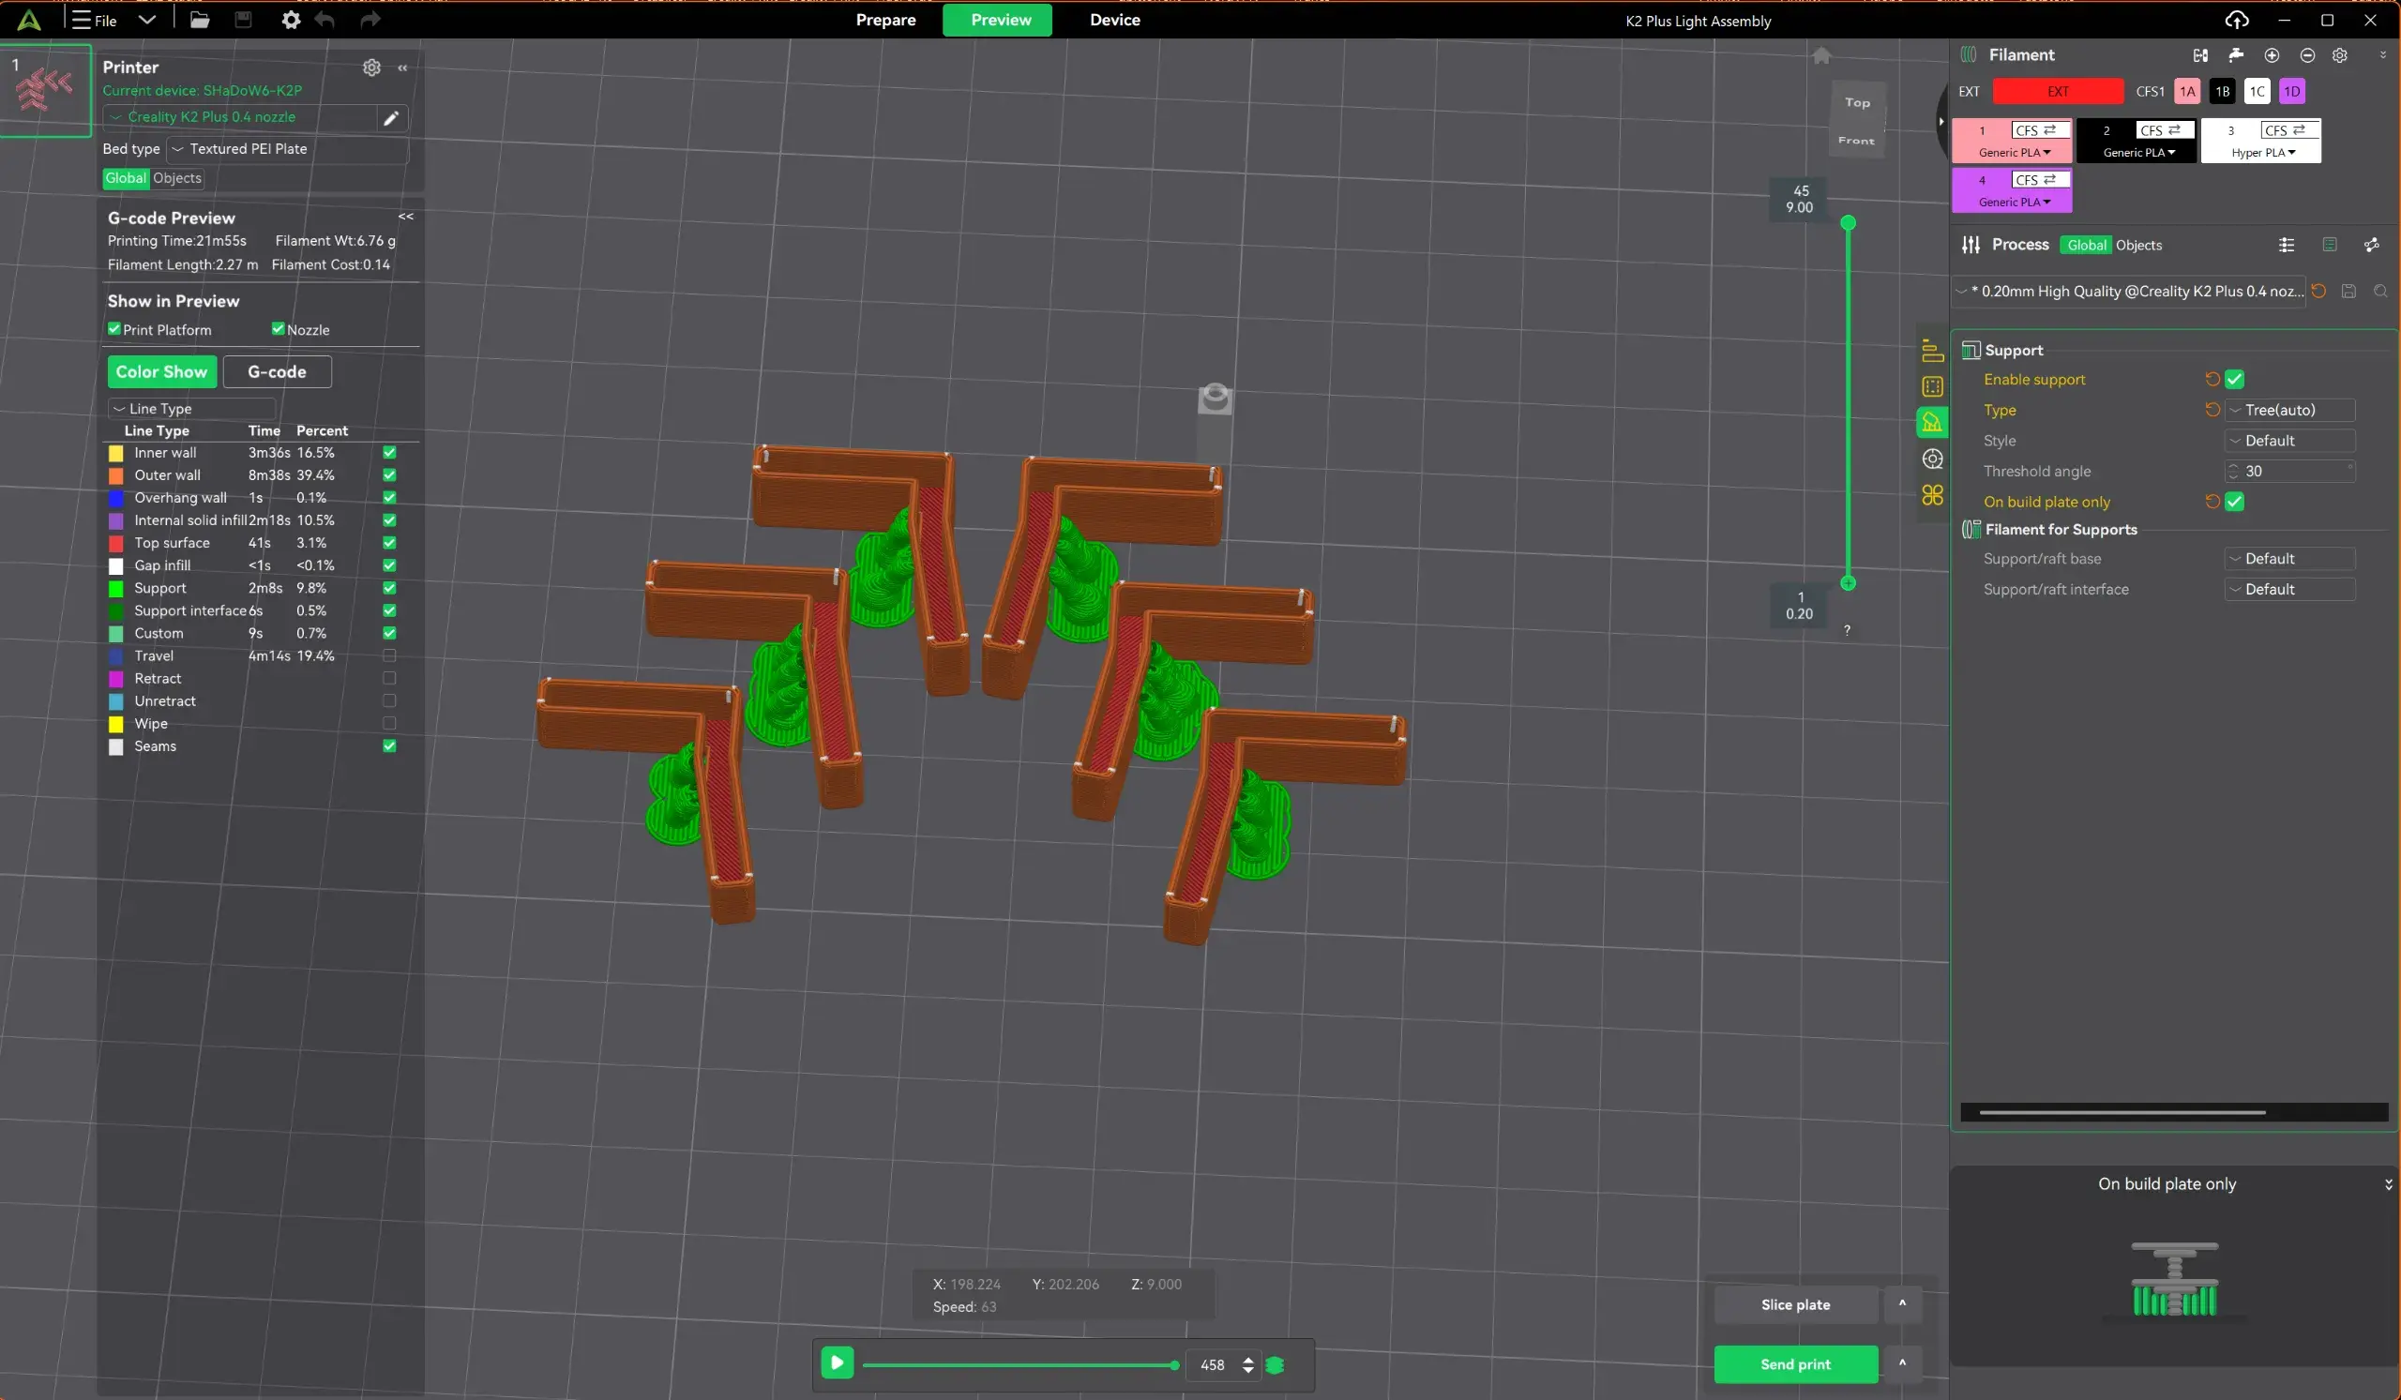Open the project folder icon in toolbar
The height and width of the screenshot is (1400, 2401).
(199, 19)
